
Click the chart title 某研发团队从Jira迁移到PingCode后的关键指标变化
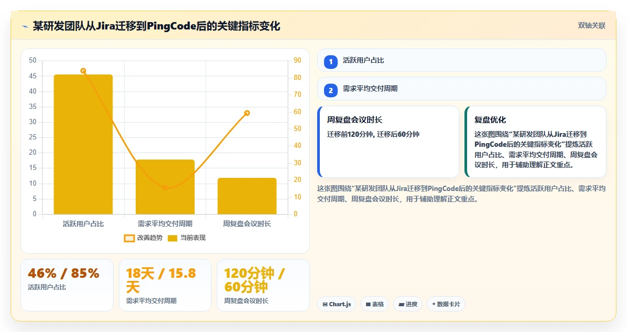coord(156,26)
